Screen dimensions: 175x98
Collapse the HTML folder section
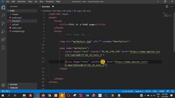pyautogui.click(x=22, y=11)
